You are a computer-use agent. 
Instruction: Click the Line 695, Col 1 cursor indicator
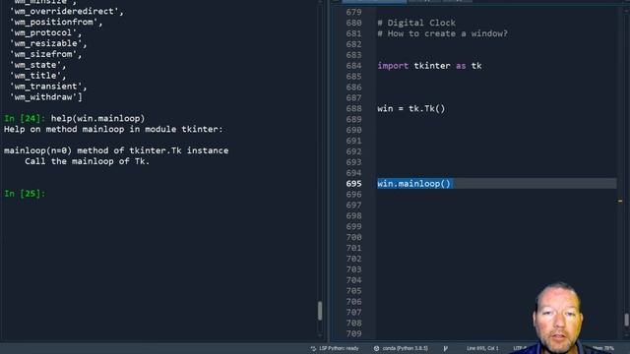coord(482,348)
